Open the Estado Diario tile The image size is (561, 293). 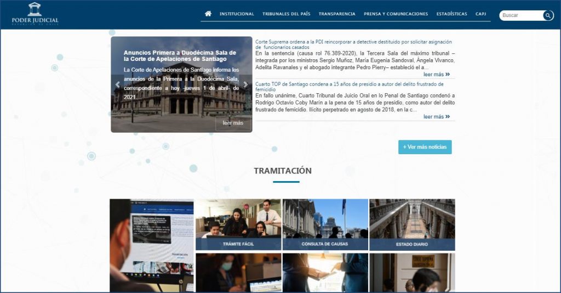pyautogui.click(x=412, y=224)
